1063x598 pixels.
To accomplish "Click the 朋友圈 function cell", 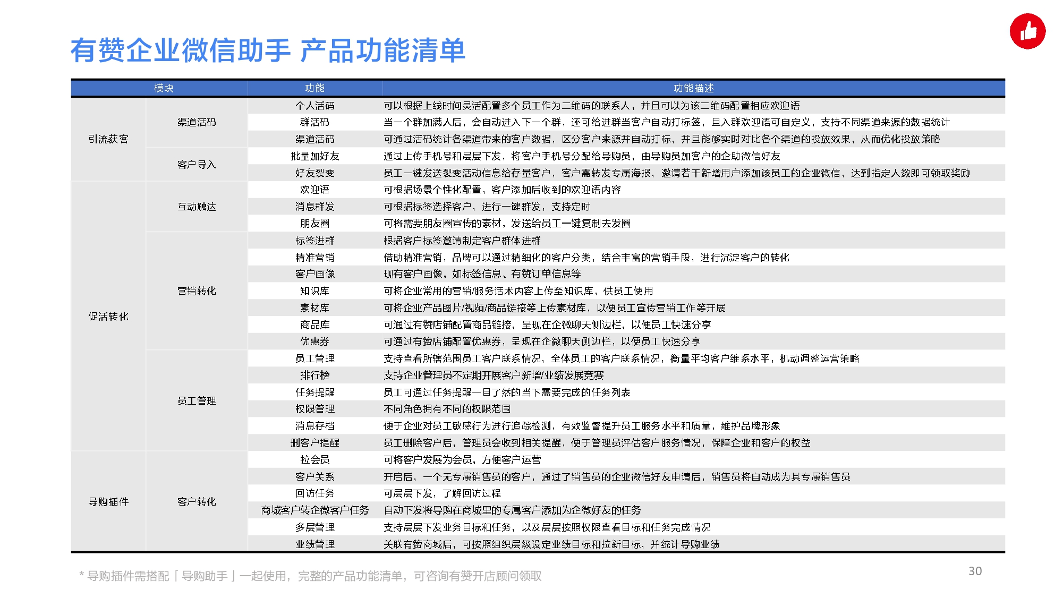I will pos(314,224).
